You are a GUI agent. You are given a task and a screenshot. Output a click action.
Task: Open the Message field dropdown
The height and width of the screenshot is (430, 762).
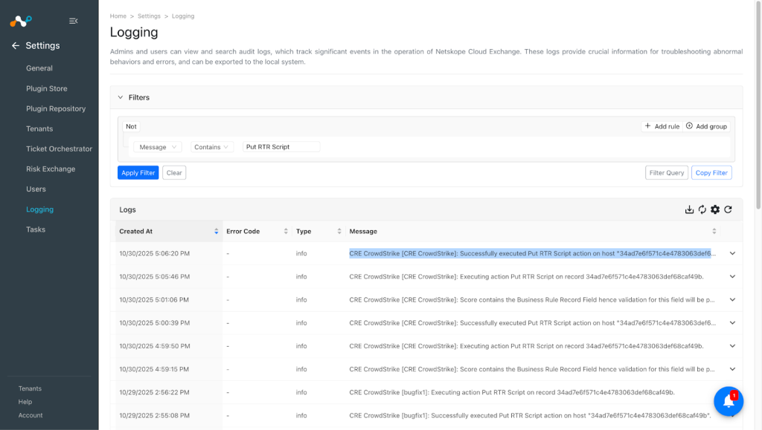(x=158, y=147)
